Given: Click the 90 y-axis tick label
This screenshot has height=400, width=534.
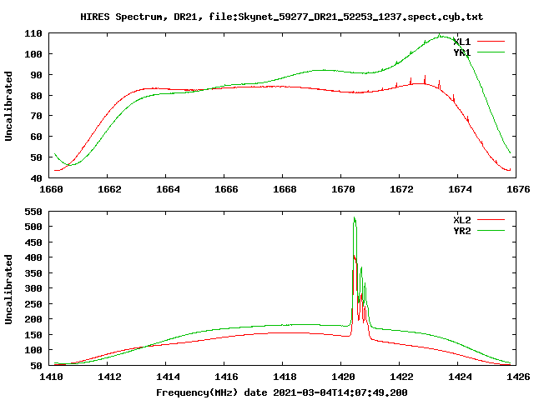Looking at the screenshot, I should pyautogui.click(x=36, y=75).
